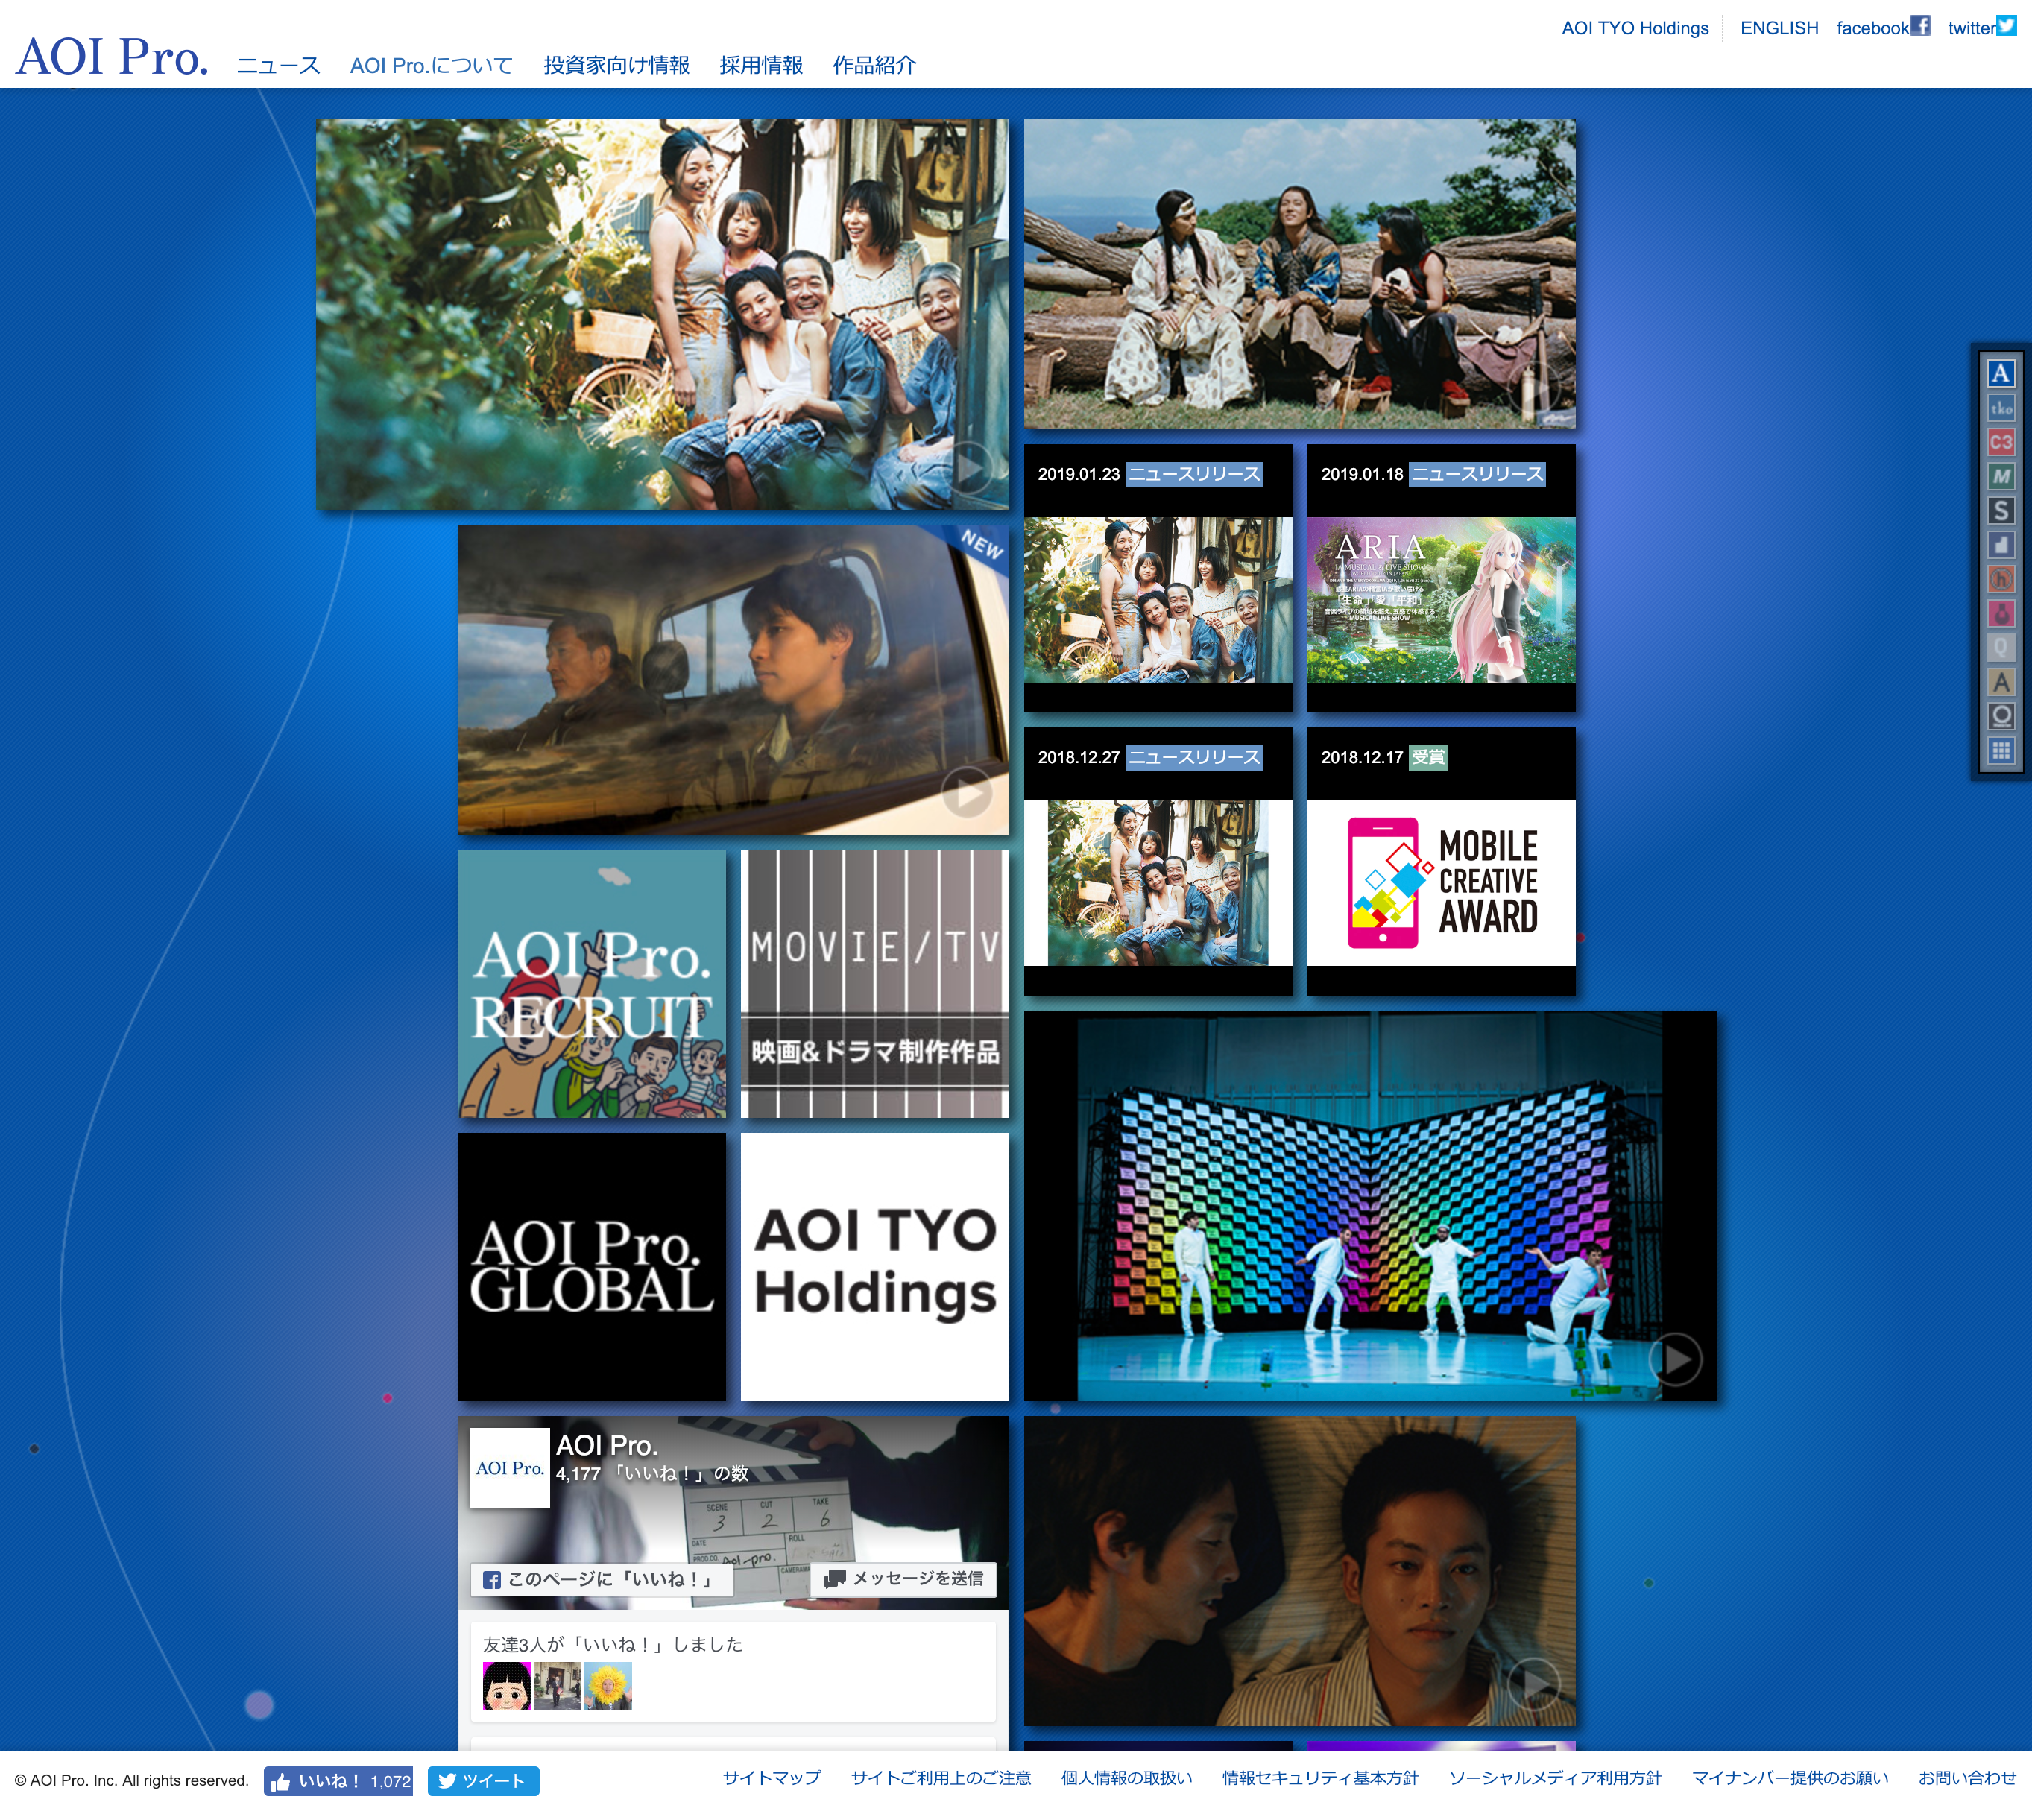Expand the 採用情報 navigation dropdown
The image size is (2032, 1820).
point(759,65)
